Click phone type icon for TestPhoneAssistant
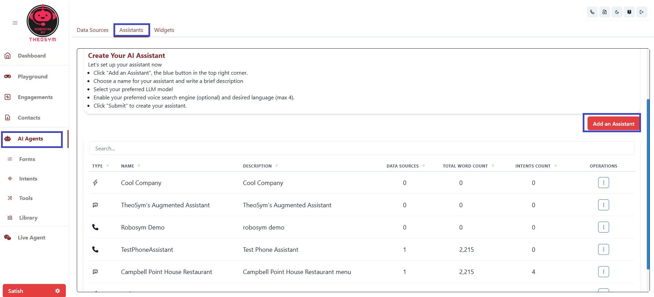The width and height of the screenshot is (654, 297). (x=95, y=249)
